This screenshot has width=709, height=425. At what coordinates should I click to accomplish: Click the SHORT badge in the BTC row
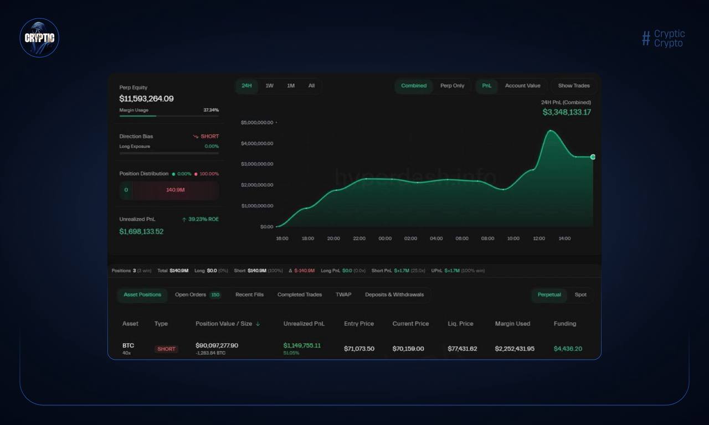pyautogui.click(x=166, y=349)
